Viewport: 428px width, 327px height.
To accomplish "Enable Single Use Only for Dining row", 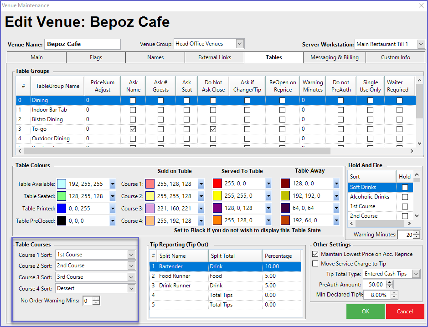I will tap(370, 100).
